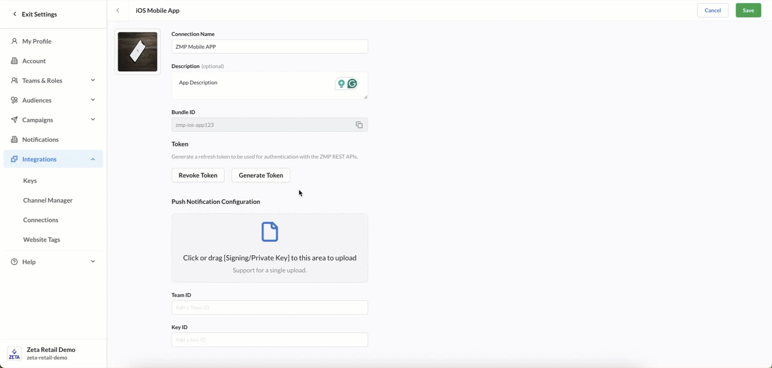Open the Channel Manager page
772x368 pixels.
click(x=48, y=200)
